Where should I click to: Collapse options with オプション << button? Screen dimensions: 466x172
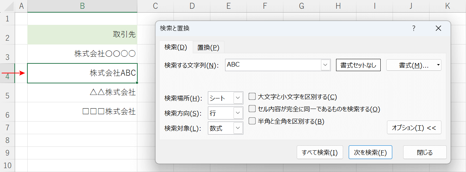414,128
